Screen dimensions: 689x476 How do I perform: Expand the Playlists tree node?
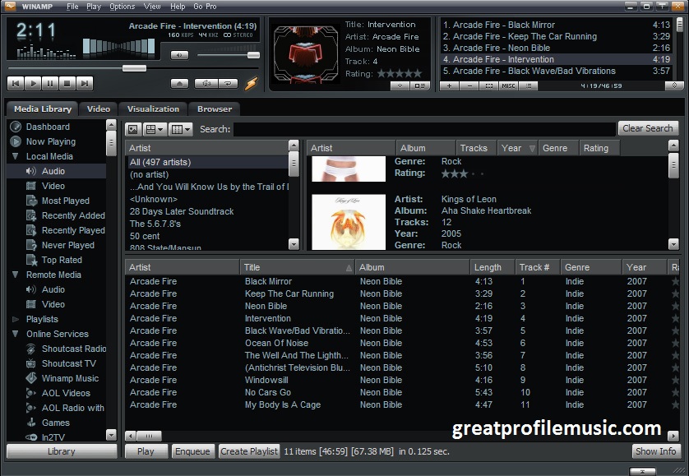coord(16,319)
